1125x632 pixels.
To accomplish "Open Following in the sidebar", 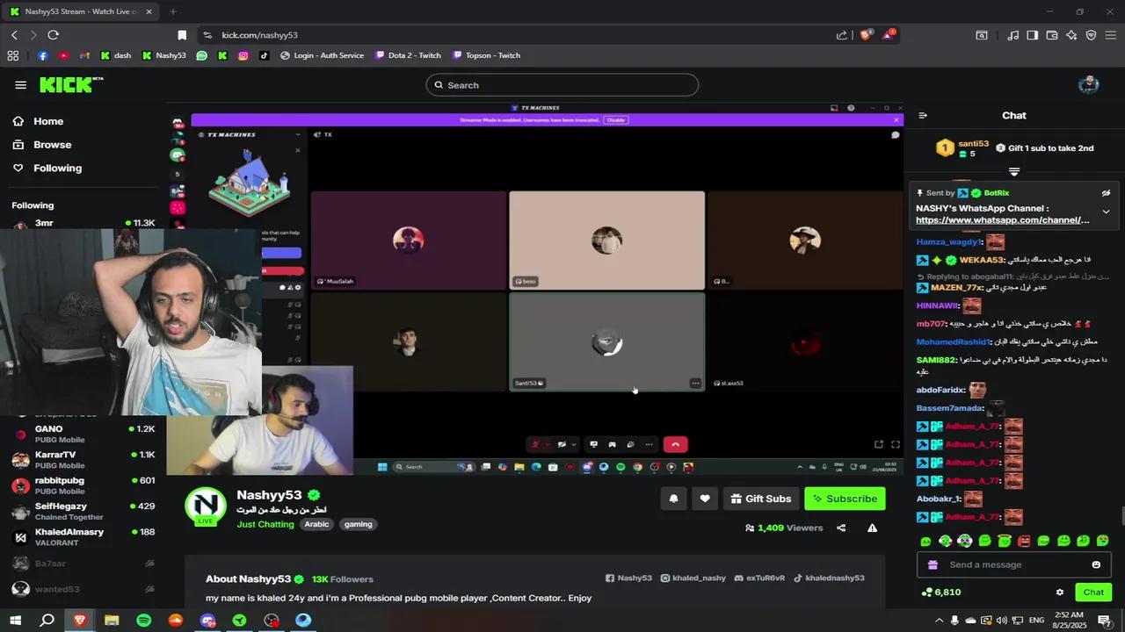I will [57, 168].
